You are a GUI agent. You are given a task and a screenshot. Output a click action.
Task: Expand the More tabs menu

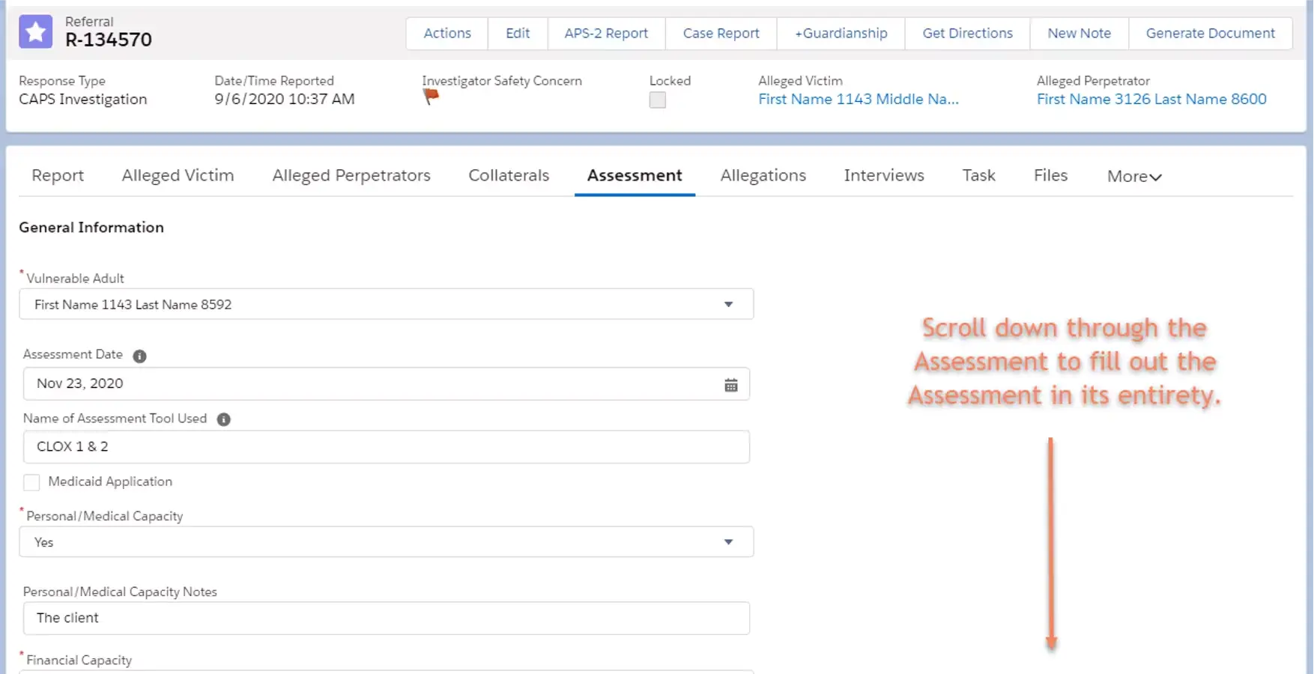coord(1134,176)
